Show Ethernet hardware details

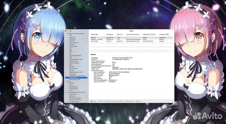tap(72, 41)
